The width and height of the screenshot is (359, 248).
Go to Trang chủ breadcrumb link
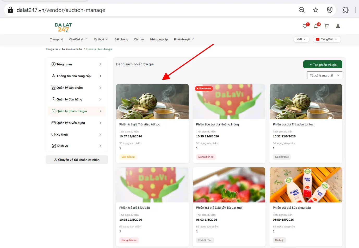tap(52, 49)
